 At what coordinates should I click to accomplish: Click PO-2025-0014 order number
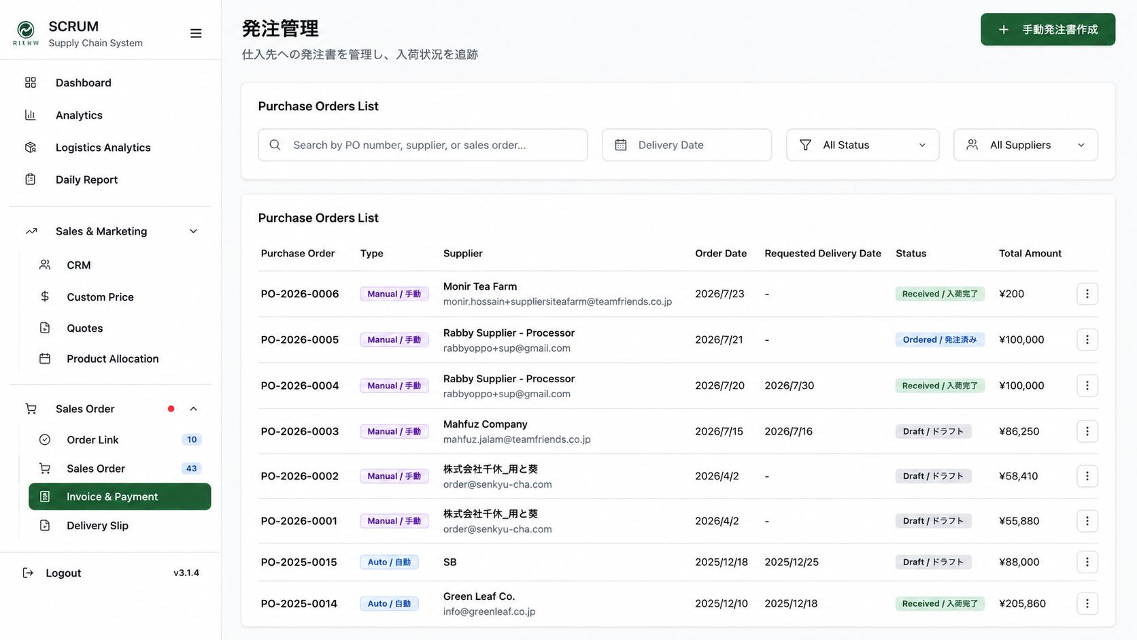tap(299, 603)
